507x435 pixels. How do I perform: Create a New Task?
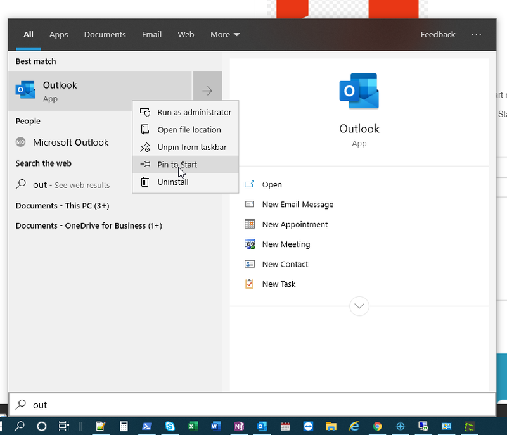(x=279, y=284)
